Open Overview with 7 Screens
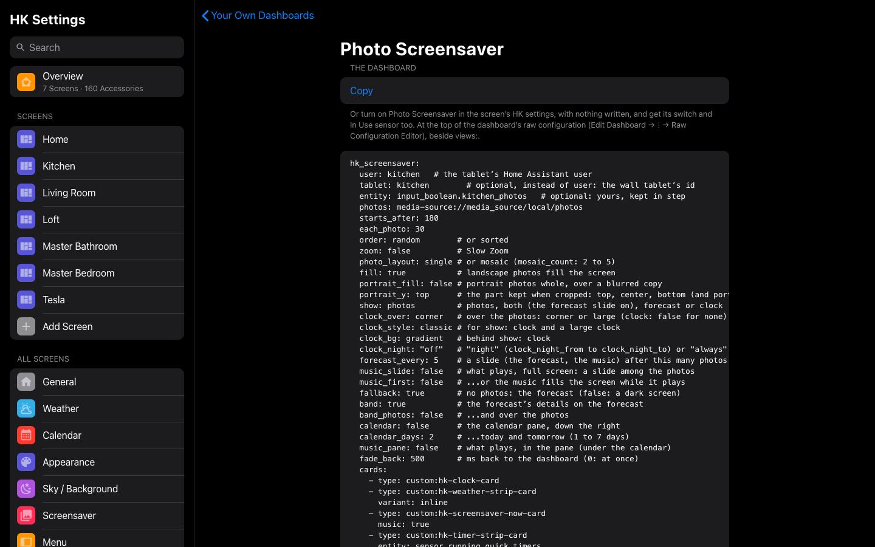This screenshot has height=547, width=875. click(x=97, y=82)
